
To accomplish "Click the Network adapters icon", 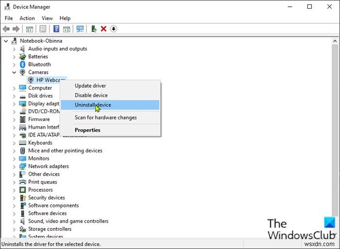I will 22,166.
